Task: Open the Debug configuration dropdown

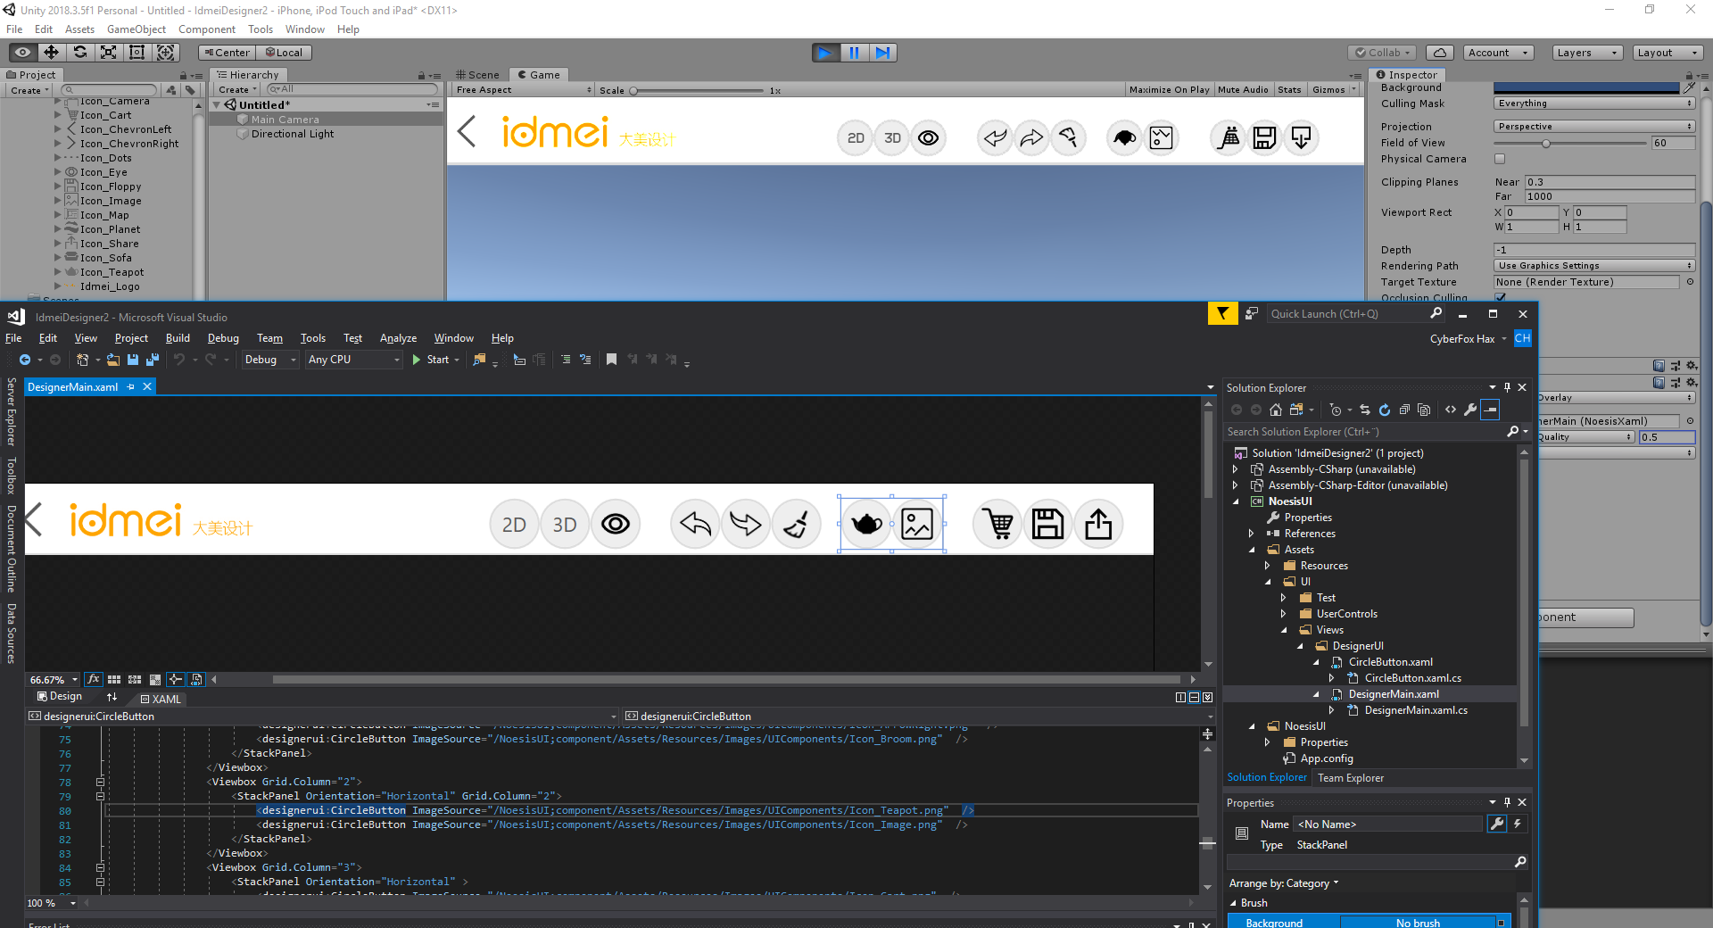Action: [270, 360]
